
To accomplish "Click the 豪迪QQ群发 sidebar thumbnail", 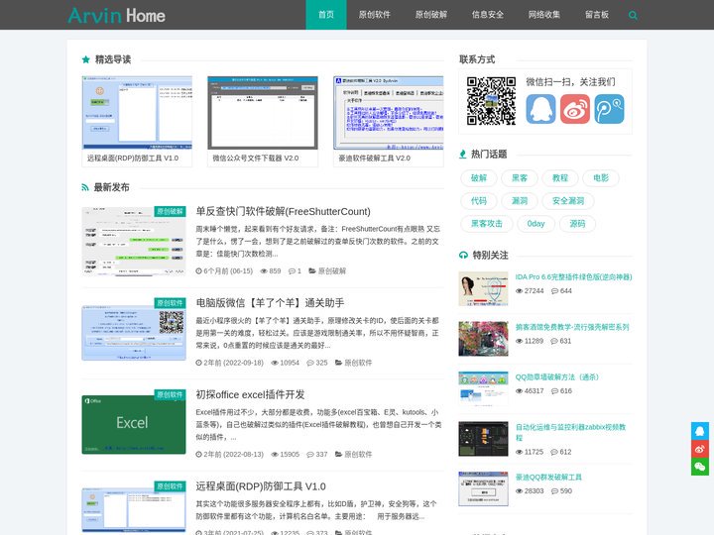I will tap(483, 489).
